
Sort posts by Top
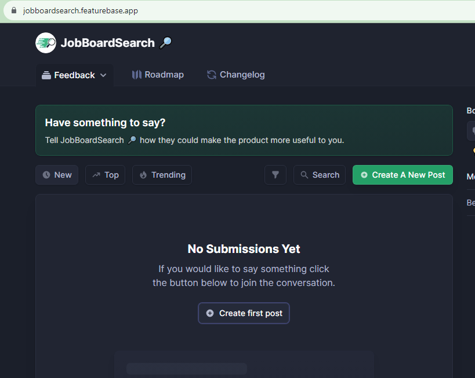[x=105, y=175]
